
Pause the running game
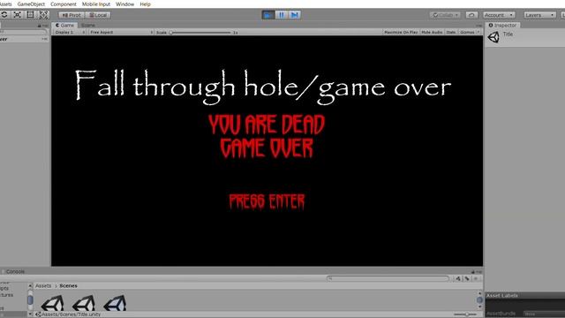point(282,15)
